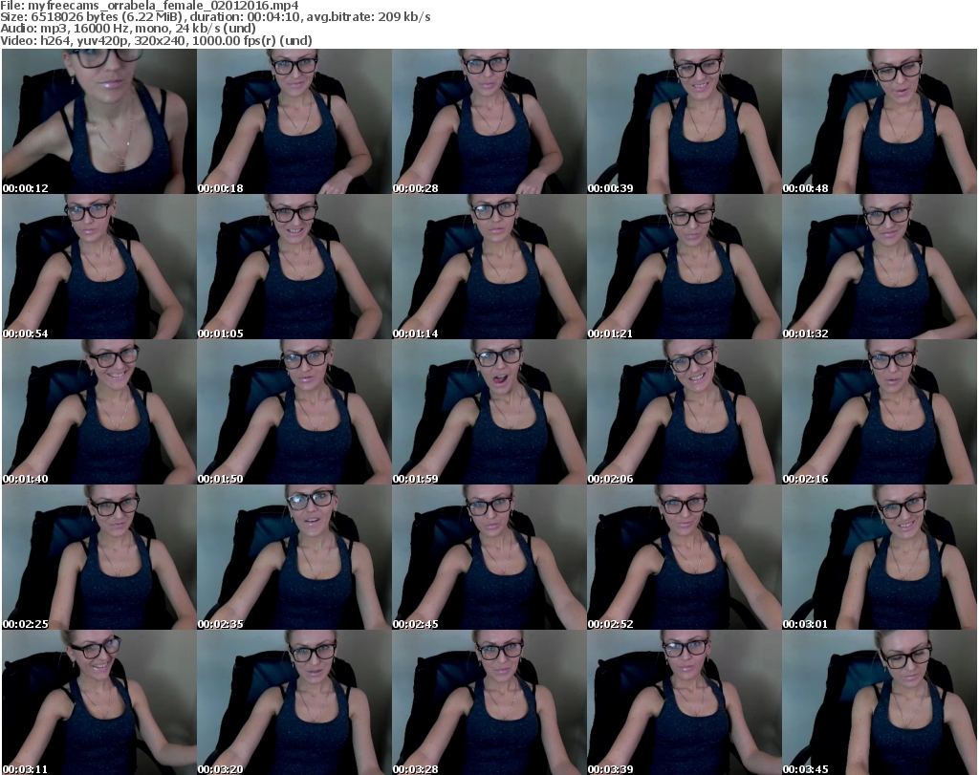
Task: Select the frame stamped 00:00:54
Action: pyautogui.click(x=99, y=267)
